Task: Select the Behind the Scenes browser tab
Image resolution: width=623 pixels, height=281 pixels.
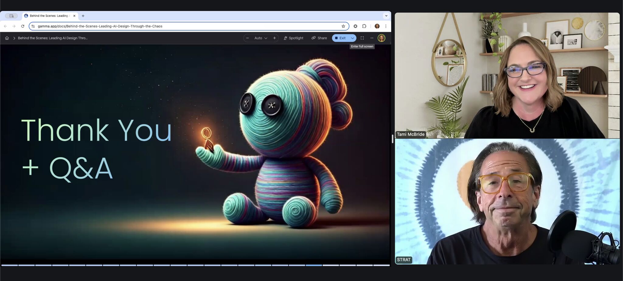Action: pos(49,16)
